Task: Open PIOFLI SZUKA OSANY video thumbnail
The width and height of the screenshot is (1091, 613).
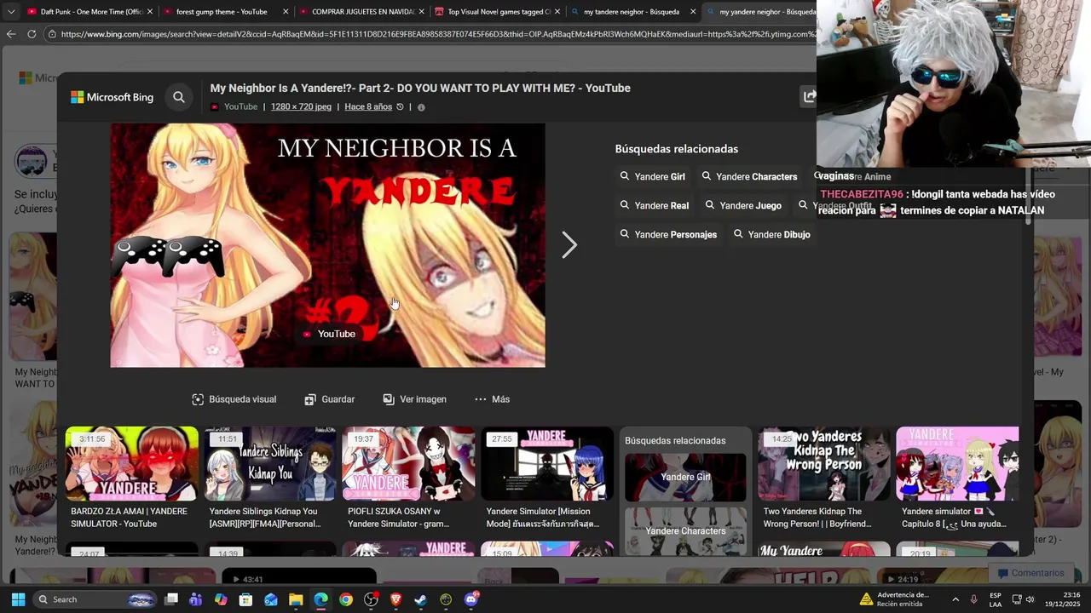Action: pyautogui.click(x=408, y=463)
